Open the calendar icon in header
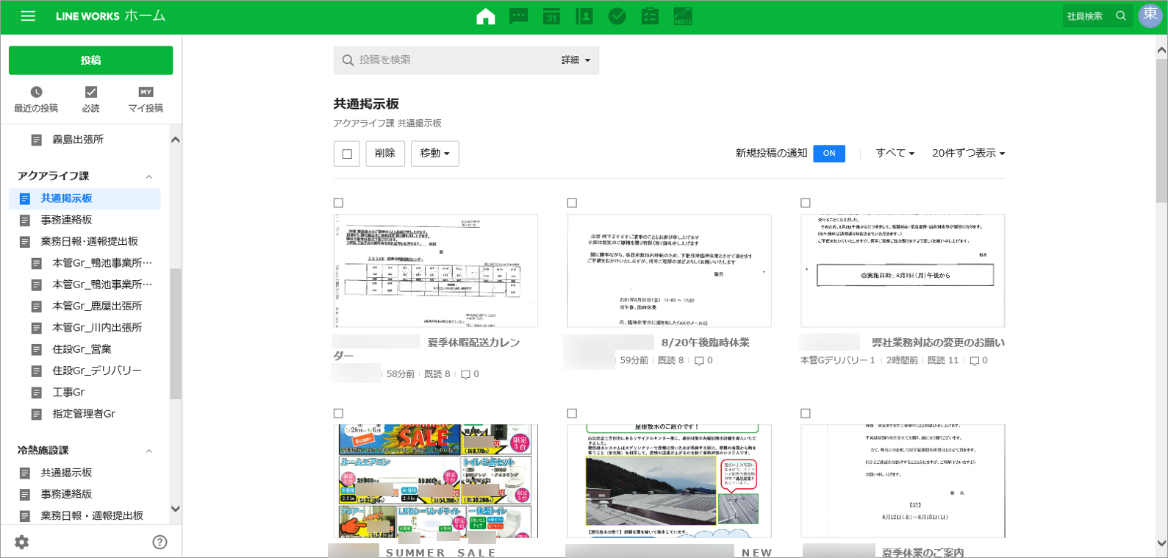 click(551, 16)
